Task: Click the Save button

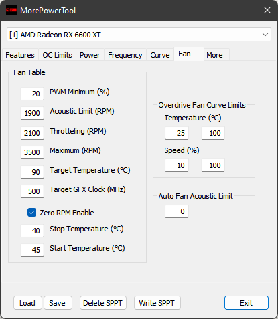Action: coord(58,303)
